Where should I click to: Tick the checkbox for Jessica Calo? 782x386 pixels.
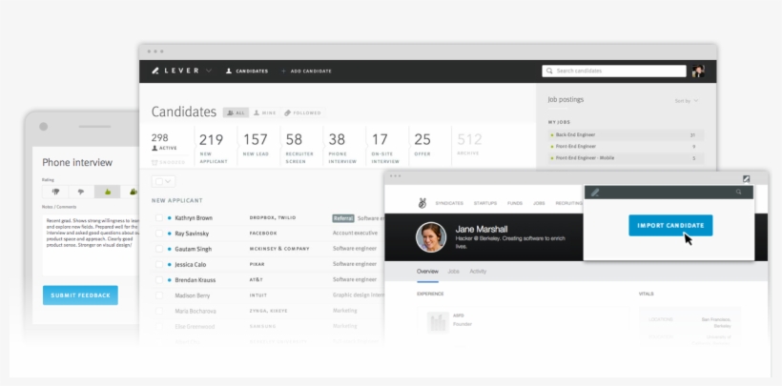(x=159, y=264)
